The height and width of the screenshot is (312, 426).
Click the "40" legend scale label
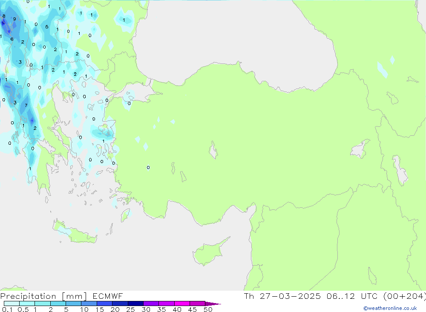pos(177,309)
